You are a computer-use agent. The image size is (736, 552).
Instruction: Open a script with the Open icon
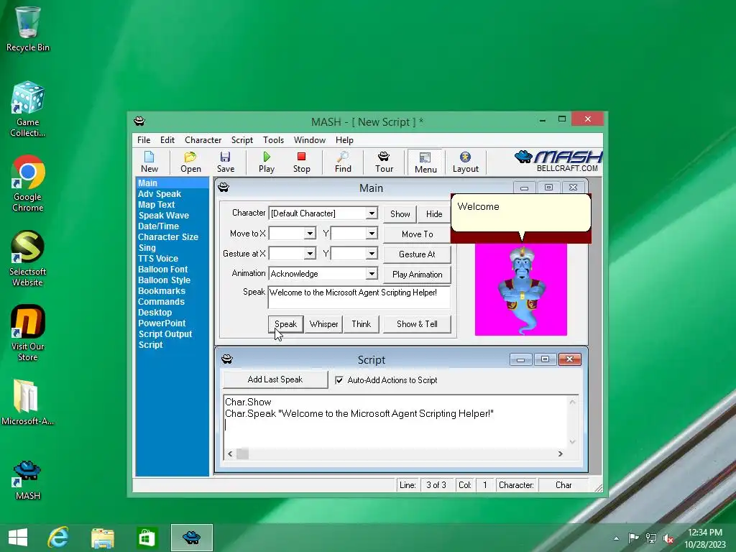[190, 162]
